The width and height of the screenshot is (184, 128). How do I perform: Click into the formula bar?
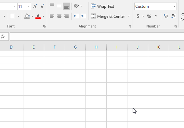tap(97, 37)
